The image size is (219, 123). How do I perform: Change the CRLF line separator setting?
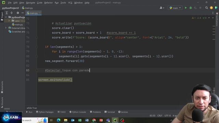pyautogui.click(x=160, y=115)
